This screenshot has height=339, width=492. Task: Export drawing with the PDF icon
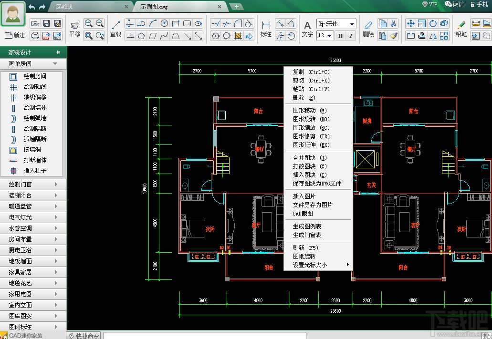point(46,35)
